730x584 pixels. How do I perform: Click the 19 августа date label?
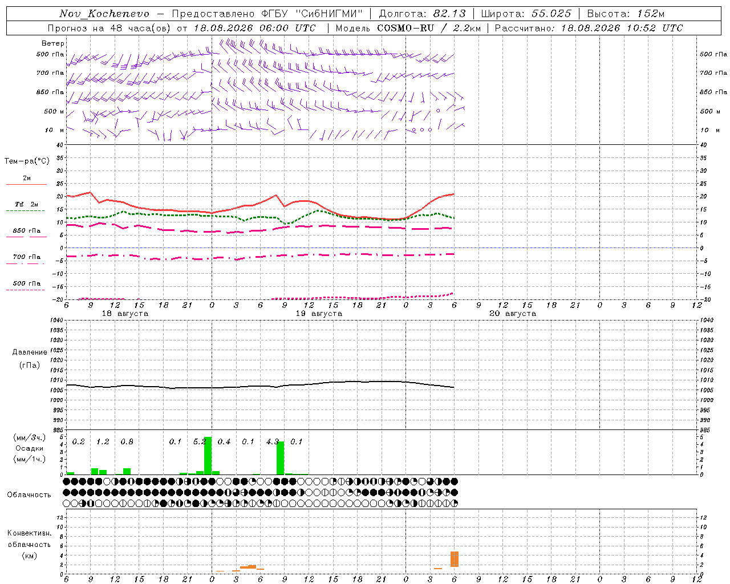[x=319, y=314]
